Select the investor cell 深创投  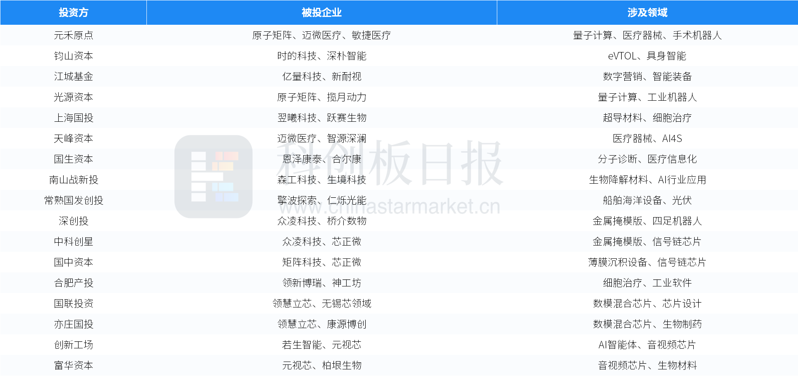pos(74,221)
